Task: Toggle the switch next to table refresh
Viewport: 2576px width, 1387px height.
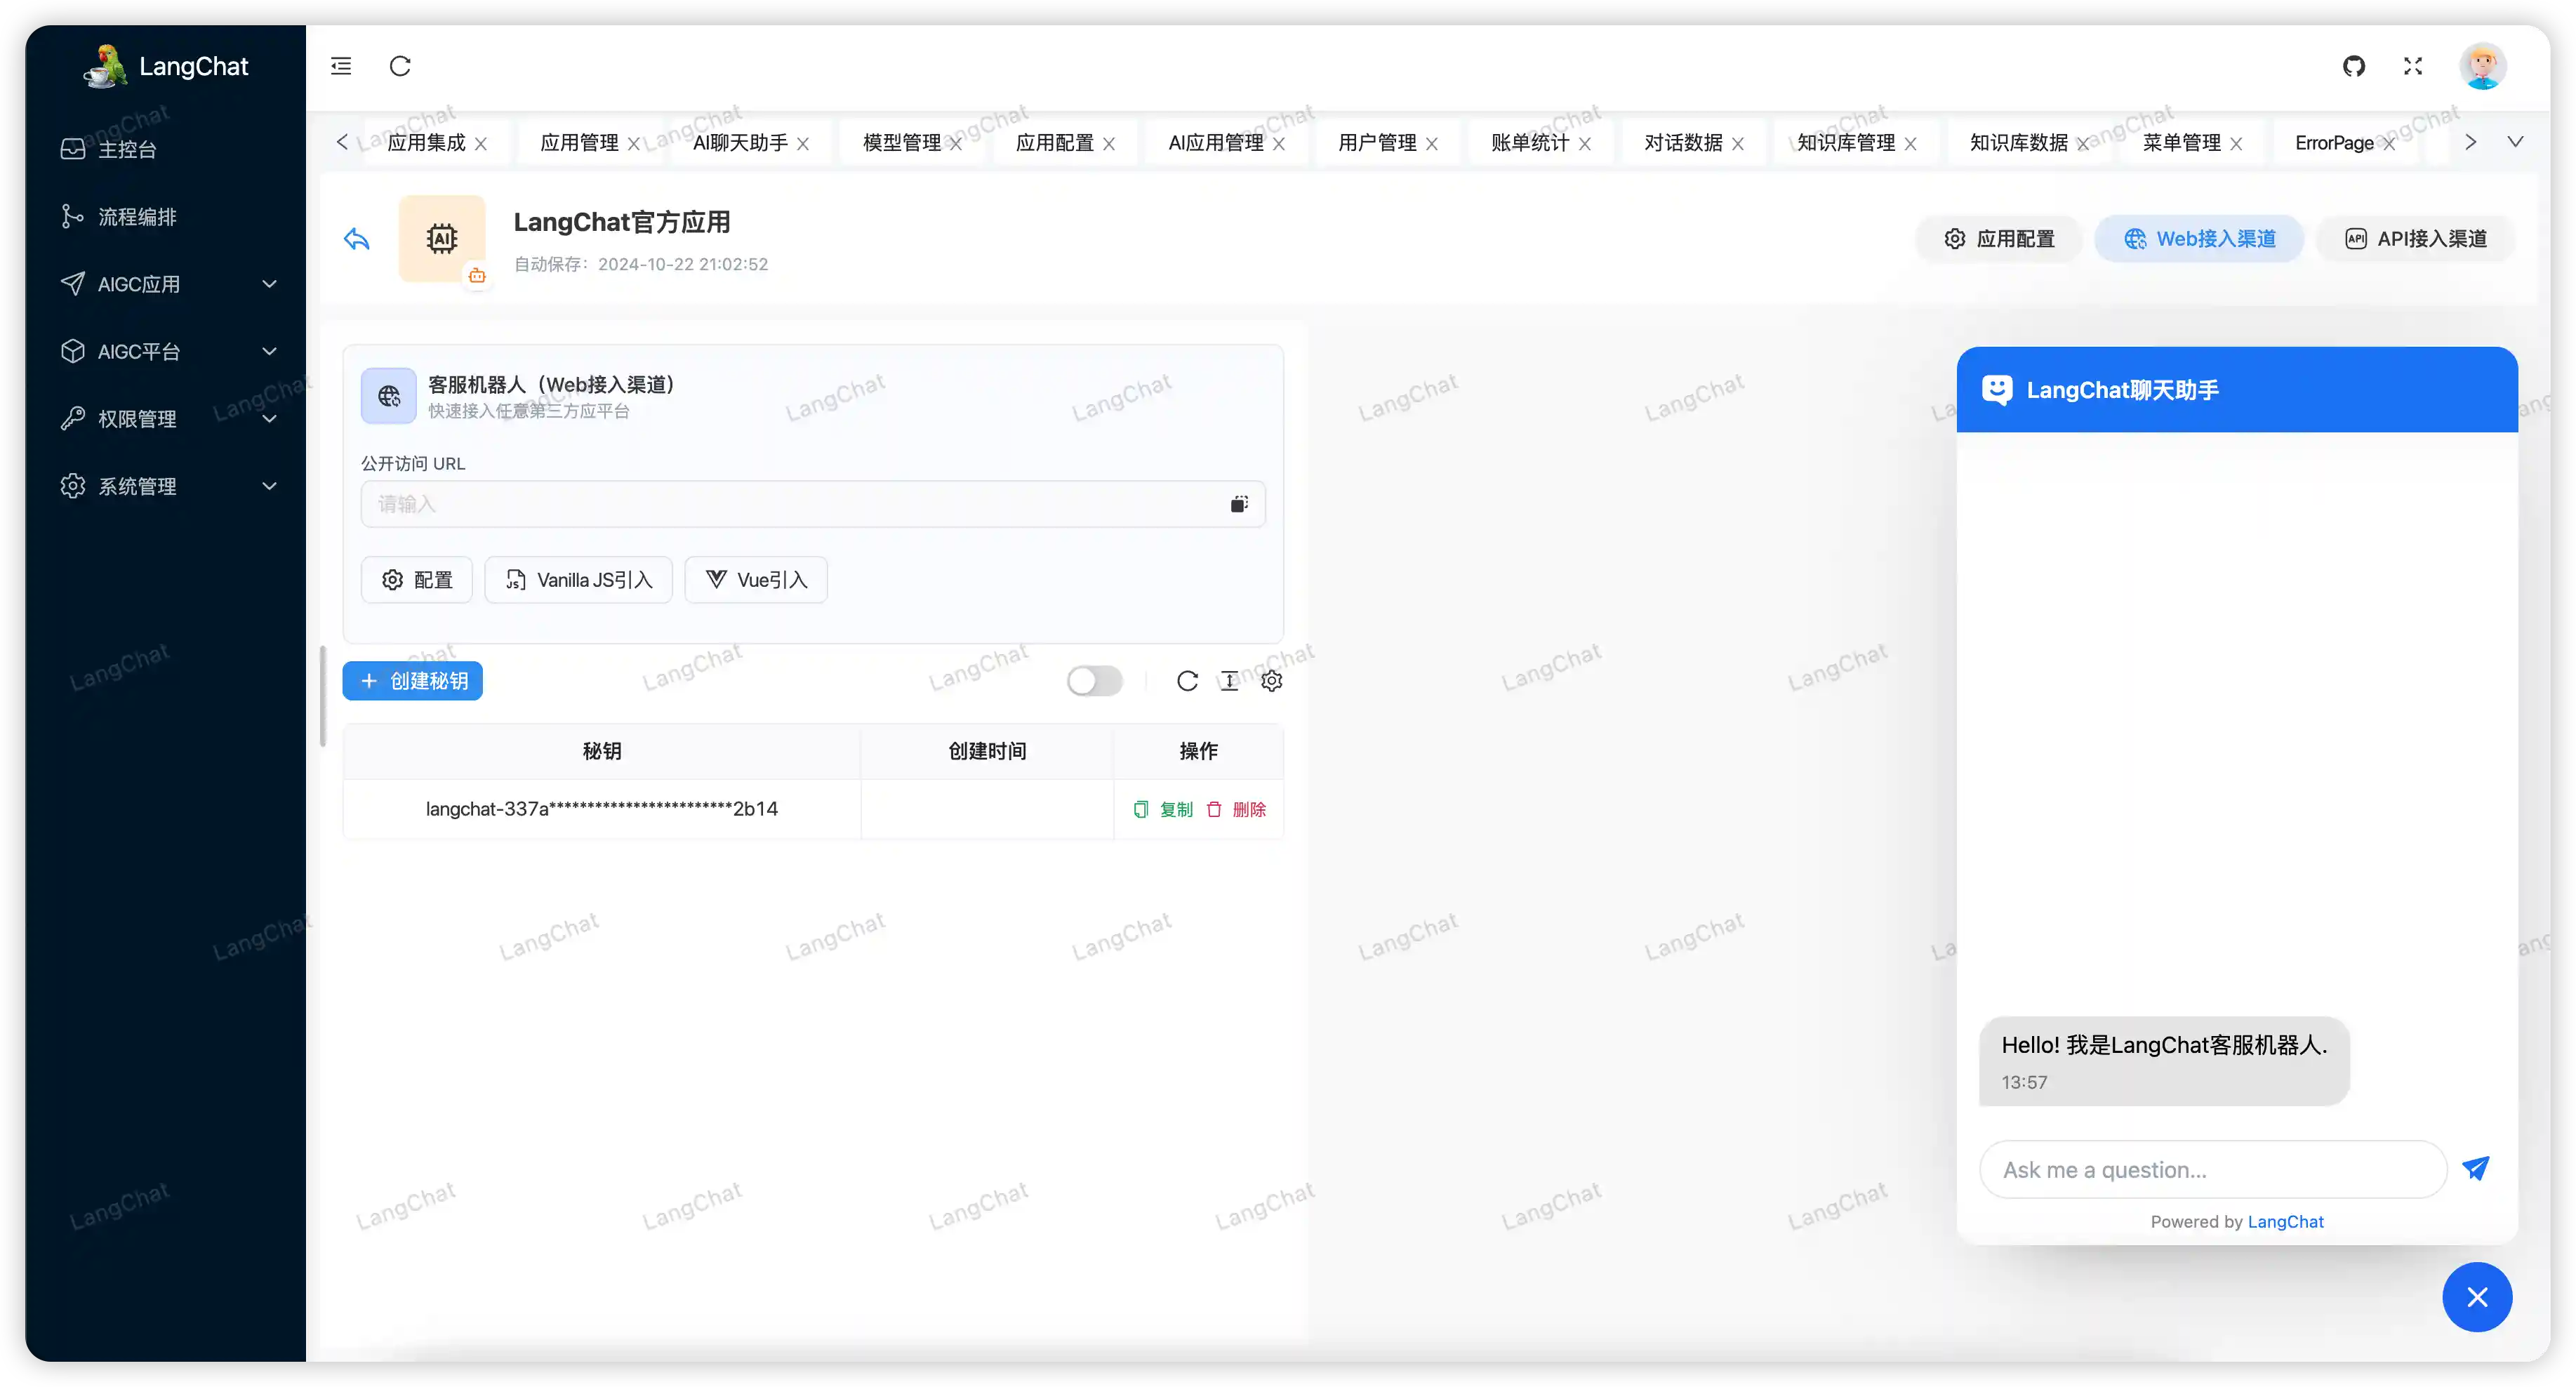Action: pos(1094,681)
